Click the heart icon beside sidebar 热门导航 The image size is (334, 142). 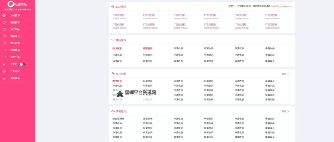pyautogui.click(x=4, y=30)
